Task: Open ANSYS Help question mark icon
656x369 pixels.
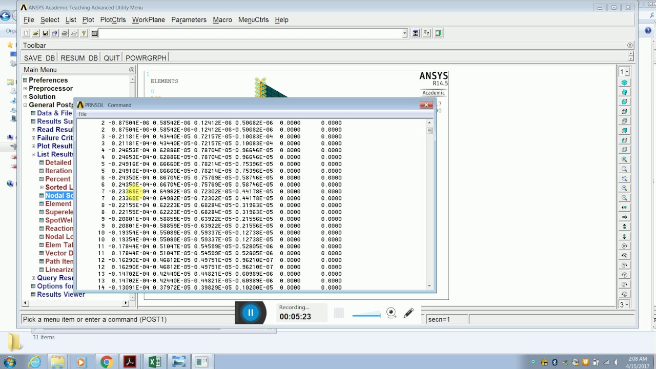Action: (x=84, y=33)
